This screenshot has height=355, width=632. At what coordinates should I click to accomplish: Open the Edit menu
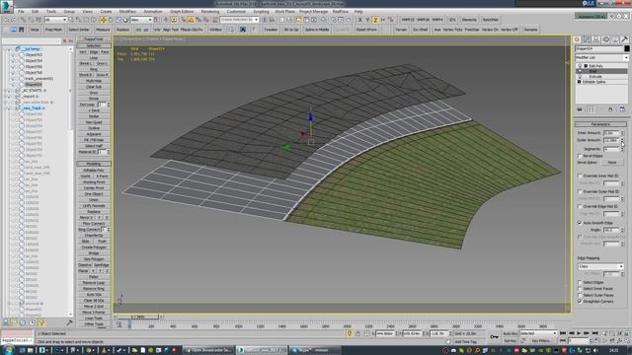pos(36,12)
